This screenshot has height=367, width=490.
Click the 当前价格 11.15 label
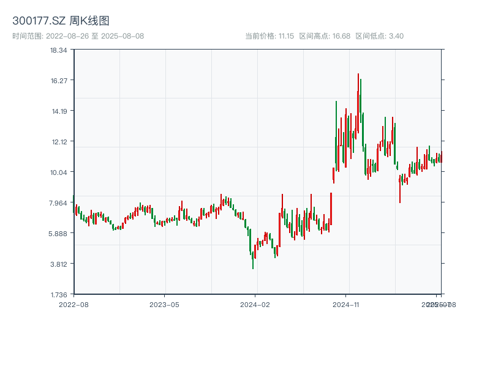[269, 36]
